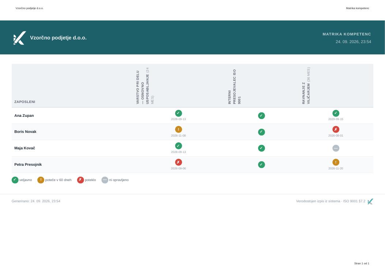Click Petra Presojnik's orange viličar warning icon
The height and width of the screenshot is (272, 385).
pyautogui.click(x=336, y=162)
